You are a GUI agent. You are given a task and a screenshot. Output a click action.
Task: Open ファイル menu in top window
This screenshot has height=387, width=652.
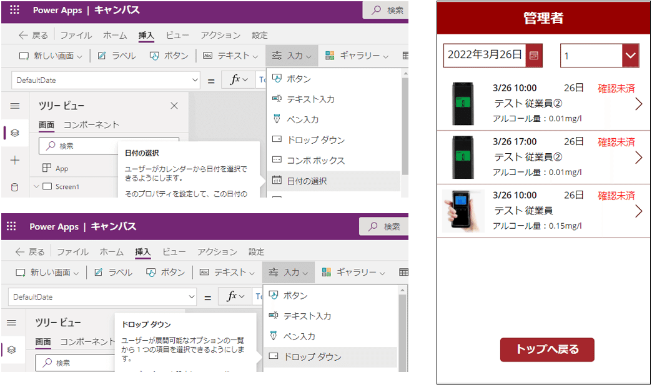(x=76, y=36)
